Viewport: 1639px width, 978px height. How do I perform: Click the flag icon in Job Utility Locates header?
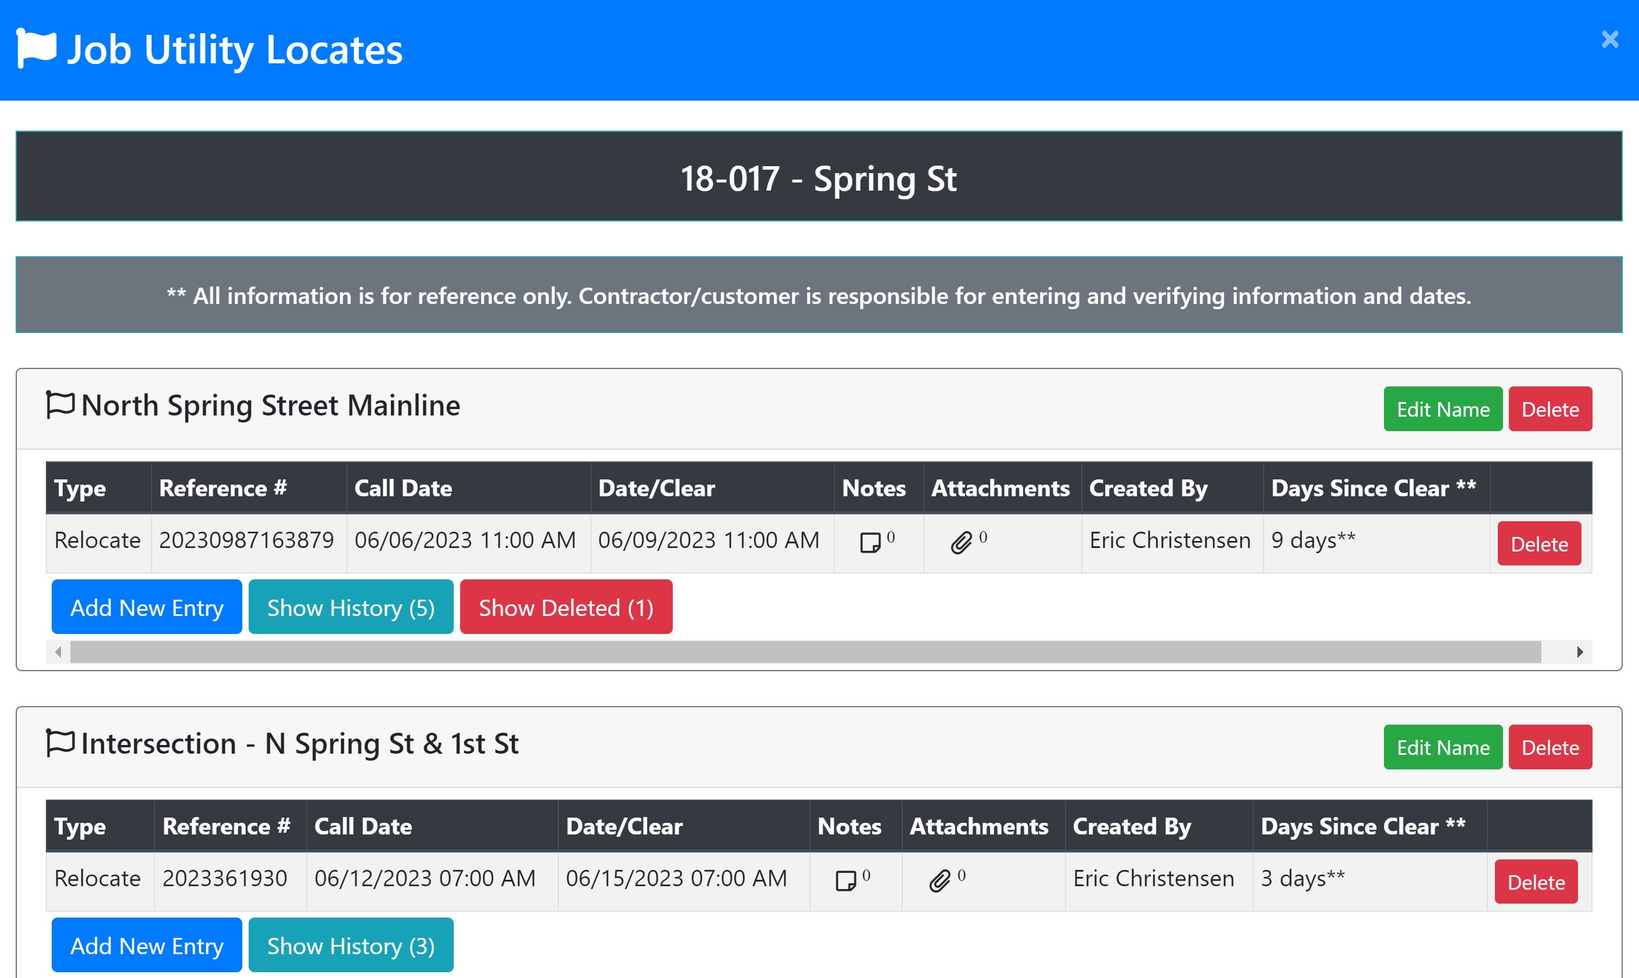tap(36, 48)
